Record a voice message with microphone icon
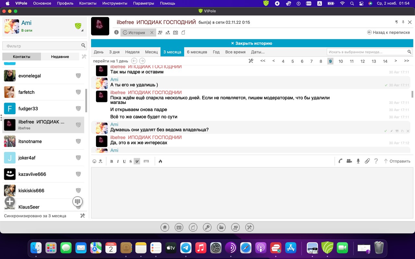The image size is (415, 259). [x=358, y=161]
